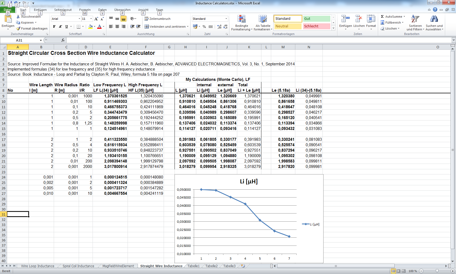Click Suchen und Auswählen binoculars icon
The height and width of the screenshot is (274, 456).
coord(434,19)
